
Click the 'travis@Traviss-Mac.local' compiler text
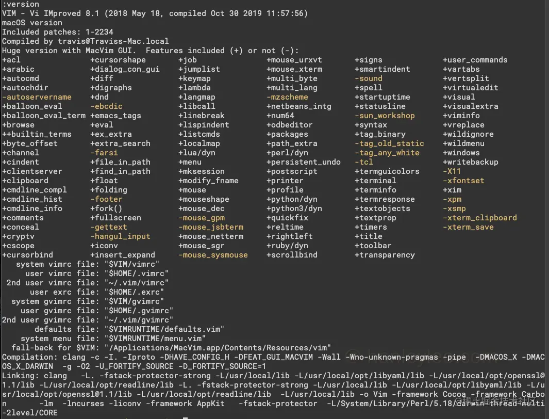113,41
